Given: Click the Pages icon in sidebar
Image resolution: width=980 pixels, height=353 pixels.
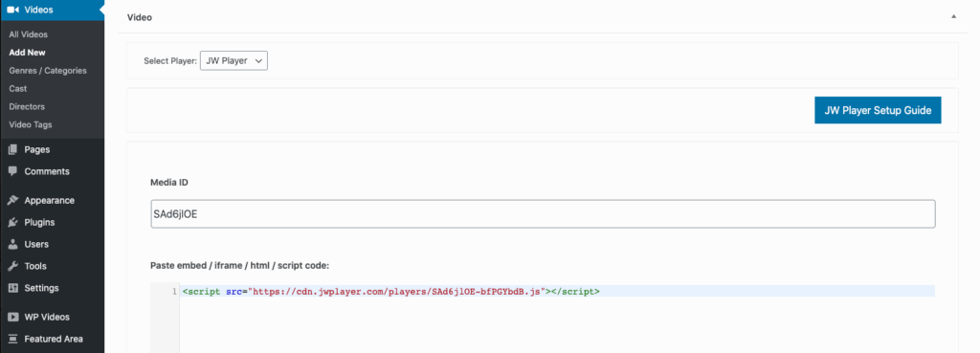Looking at the screenshot, I should tap(12, 150).
